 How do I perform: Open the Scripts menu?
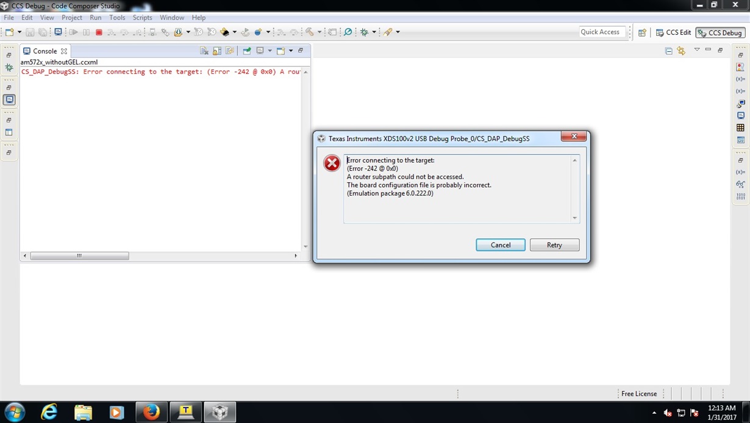[x=143, y=18]
